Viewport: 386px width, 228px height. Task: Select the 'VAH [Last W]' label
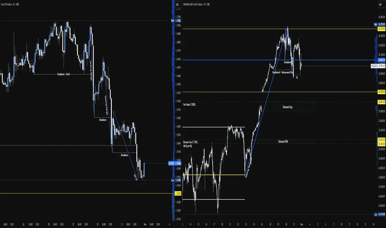coord(188,146)
